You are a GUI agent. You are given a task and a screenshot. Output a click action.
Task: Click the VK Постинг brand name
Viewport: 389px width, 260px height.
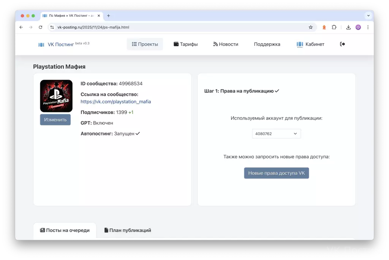pos(61,44)
